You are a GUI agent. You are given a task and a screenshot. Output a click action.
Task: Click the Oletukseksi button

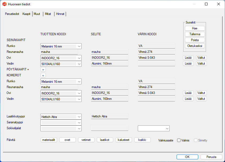pyautogui.click(x=195, y=46)
